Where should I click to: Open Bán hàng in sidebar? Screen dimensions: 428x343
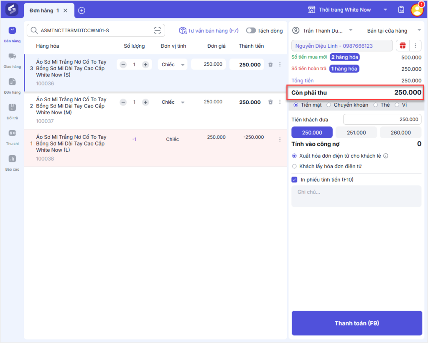[x=12, y=34]
